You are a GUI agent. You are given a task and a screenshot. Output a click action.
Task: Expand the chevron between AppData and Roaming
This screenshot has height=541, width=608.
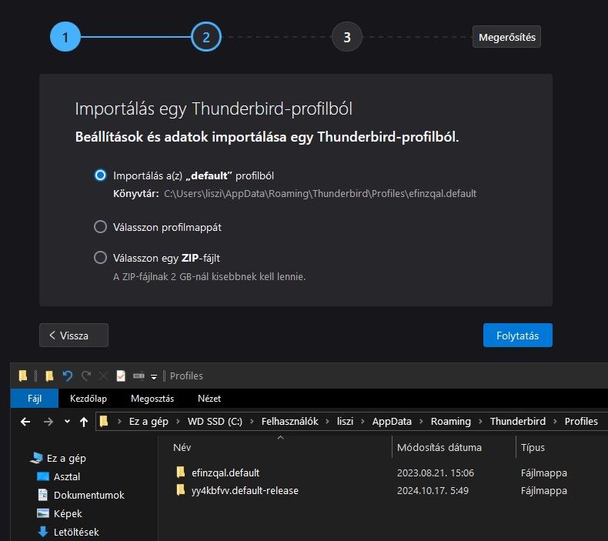[421, 421]
